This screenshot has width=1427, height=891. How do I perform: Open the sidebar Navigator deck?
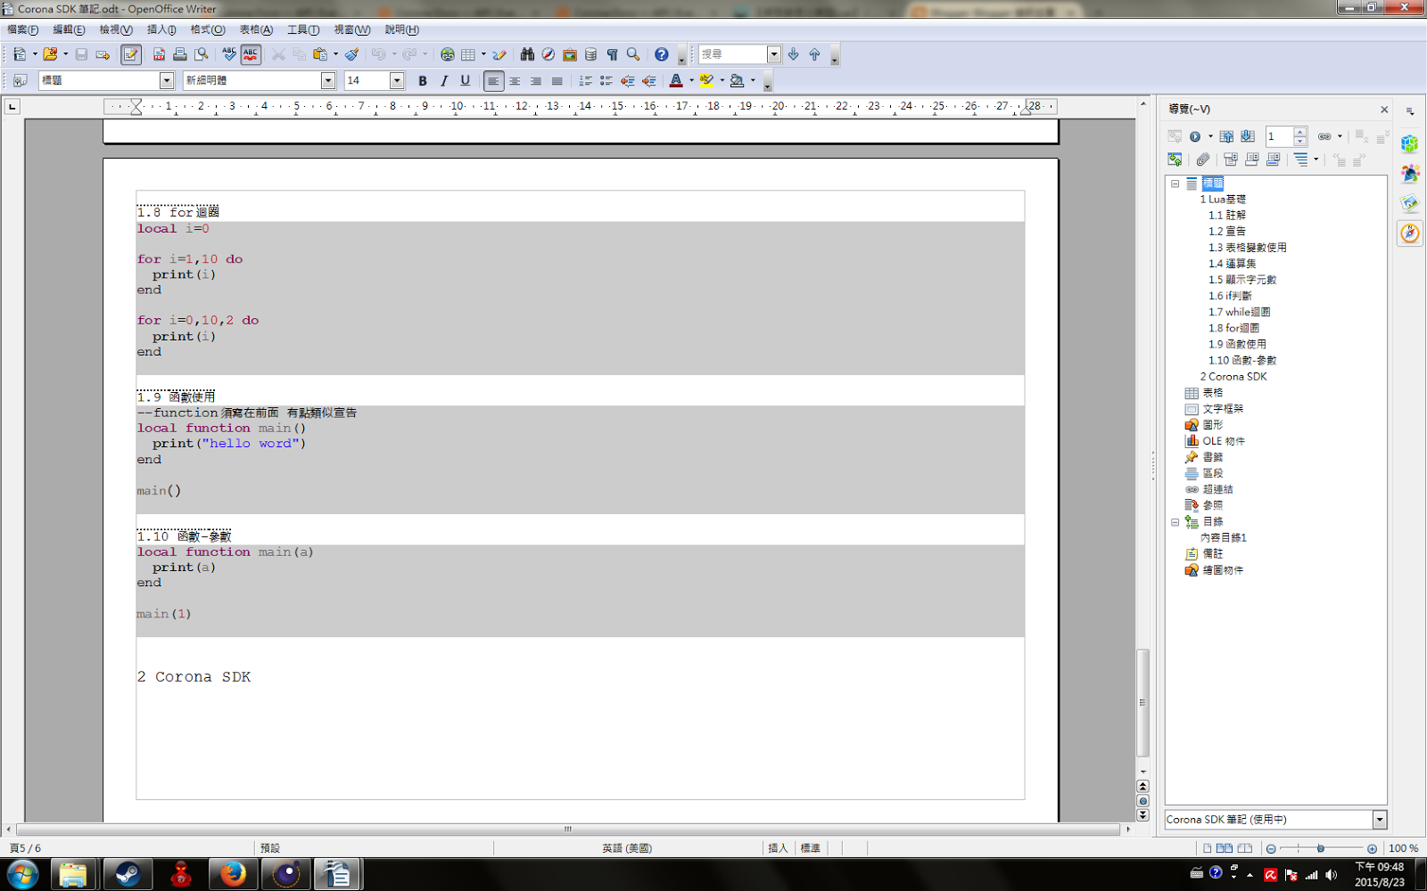click(x=1409, y=233)
